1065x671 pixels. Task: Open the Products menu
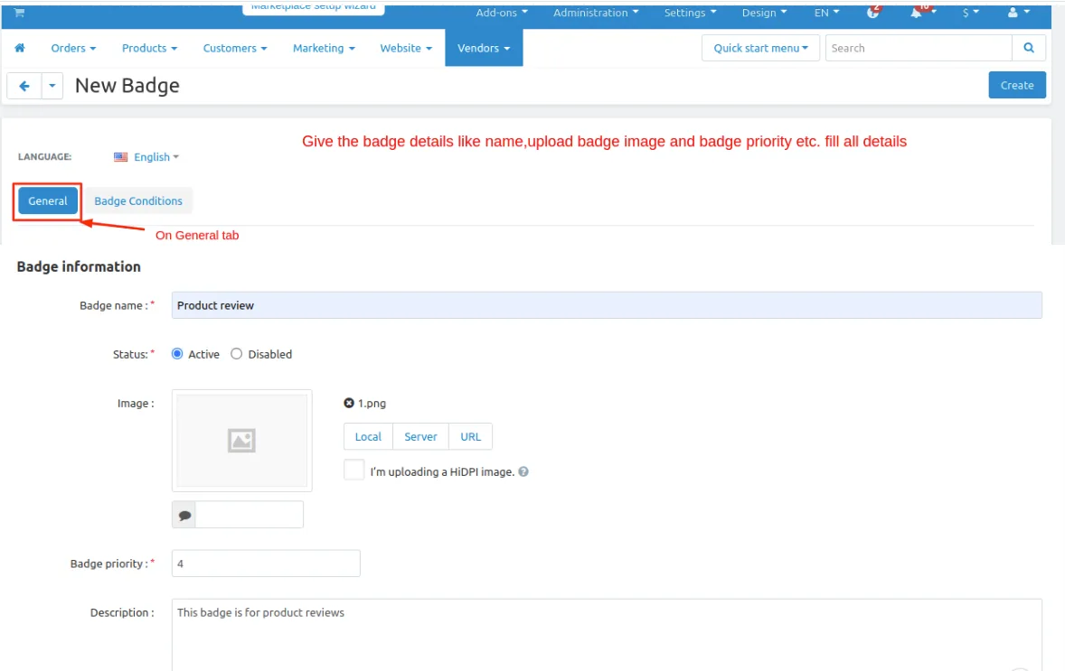pos(149,48)
